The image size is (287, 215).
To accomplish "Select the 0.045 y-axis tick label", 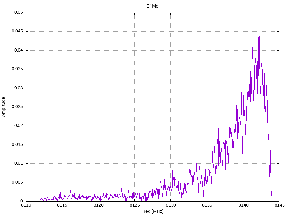I will (x=17, y=31).
